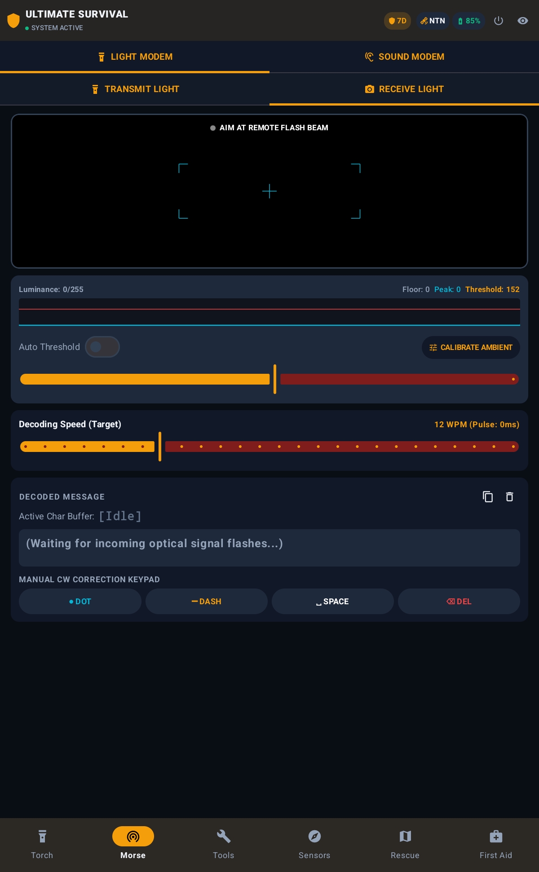The image size is (539, 872).
Task: Click the 'SYSTEM ACTIVE' status text
Action: point(57,28)
